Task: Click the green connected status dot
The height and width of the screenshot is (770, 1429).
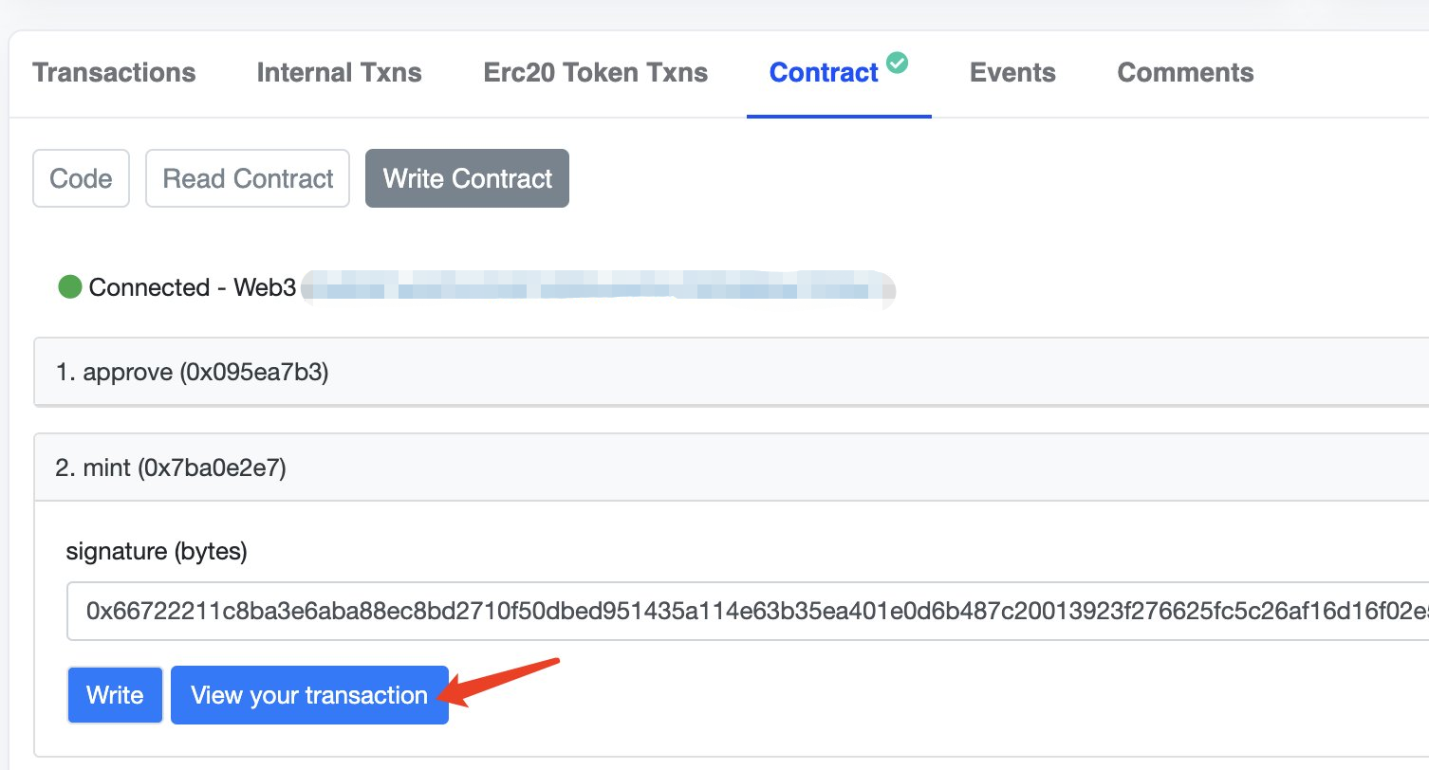Action: coord(69,287)
